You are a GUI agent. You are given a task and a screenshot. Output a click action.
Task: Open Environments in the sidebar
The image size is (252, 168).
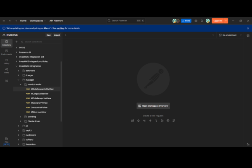coord(7,52)
